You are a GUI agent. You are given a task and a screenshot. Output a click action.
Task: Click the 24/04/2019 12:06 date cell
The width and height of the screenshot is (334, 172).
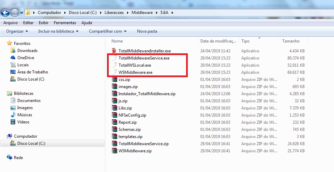point(215,93)
